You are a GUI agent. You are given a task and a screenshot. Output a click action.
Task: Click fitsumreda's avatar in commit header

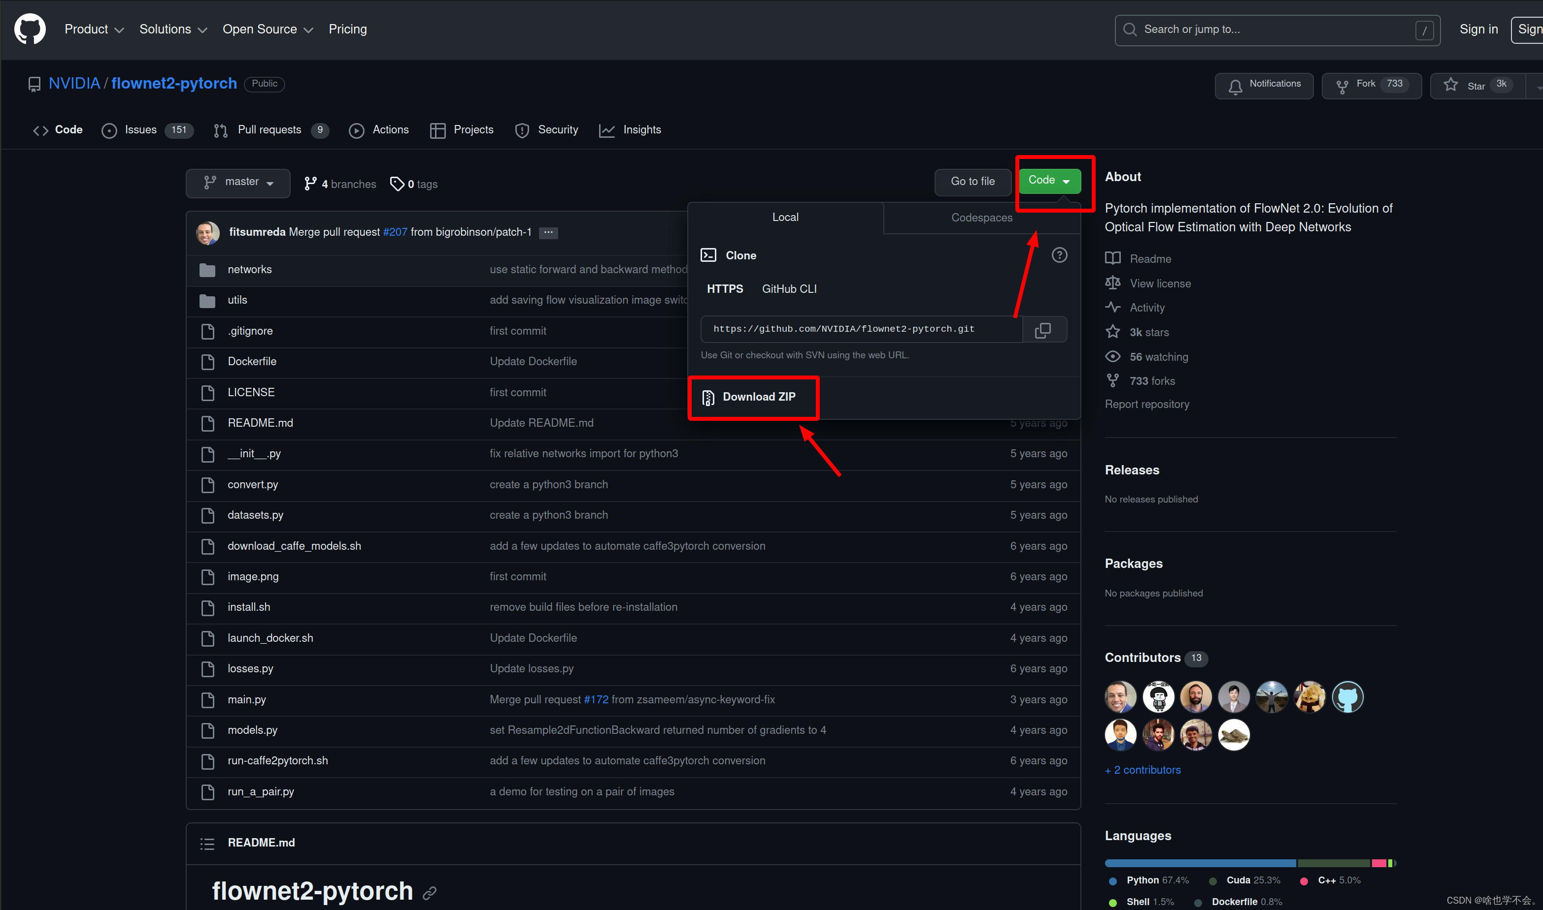(208, 233)
